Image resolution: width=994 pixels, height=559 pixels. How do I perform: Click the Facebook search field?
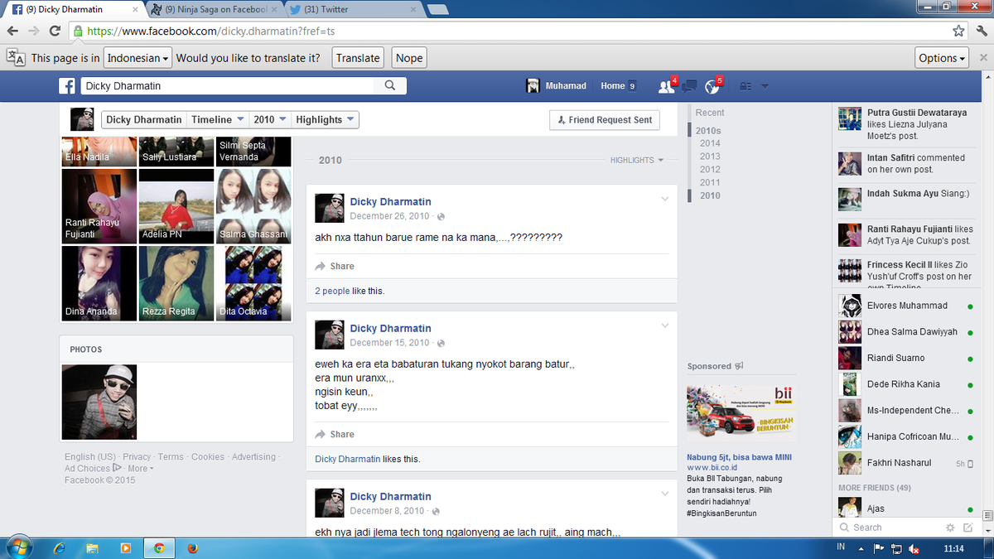228,85
